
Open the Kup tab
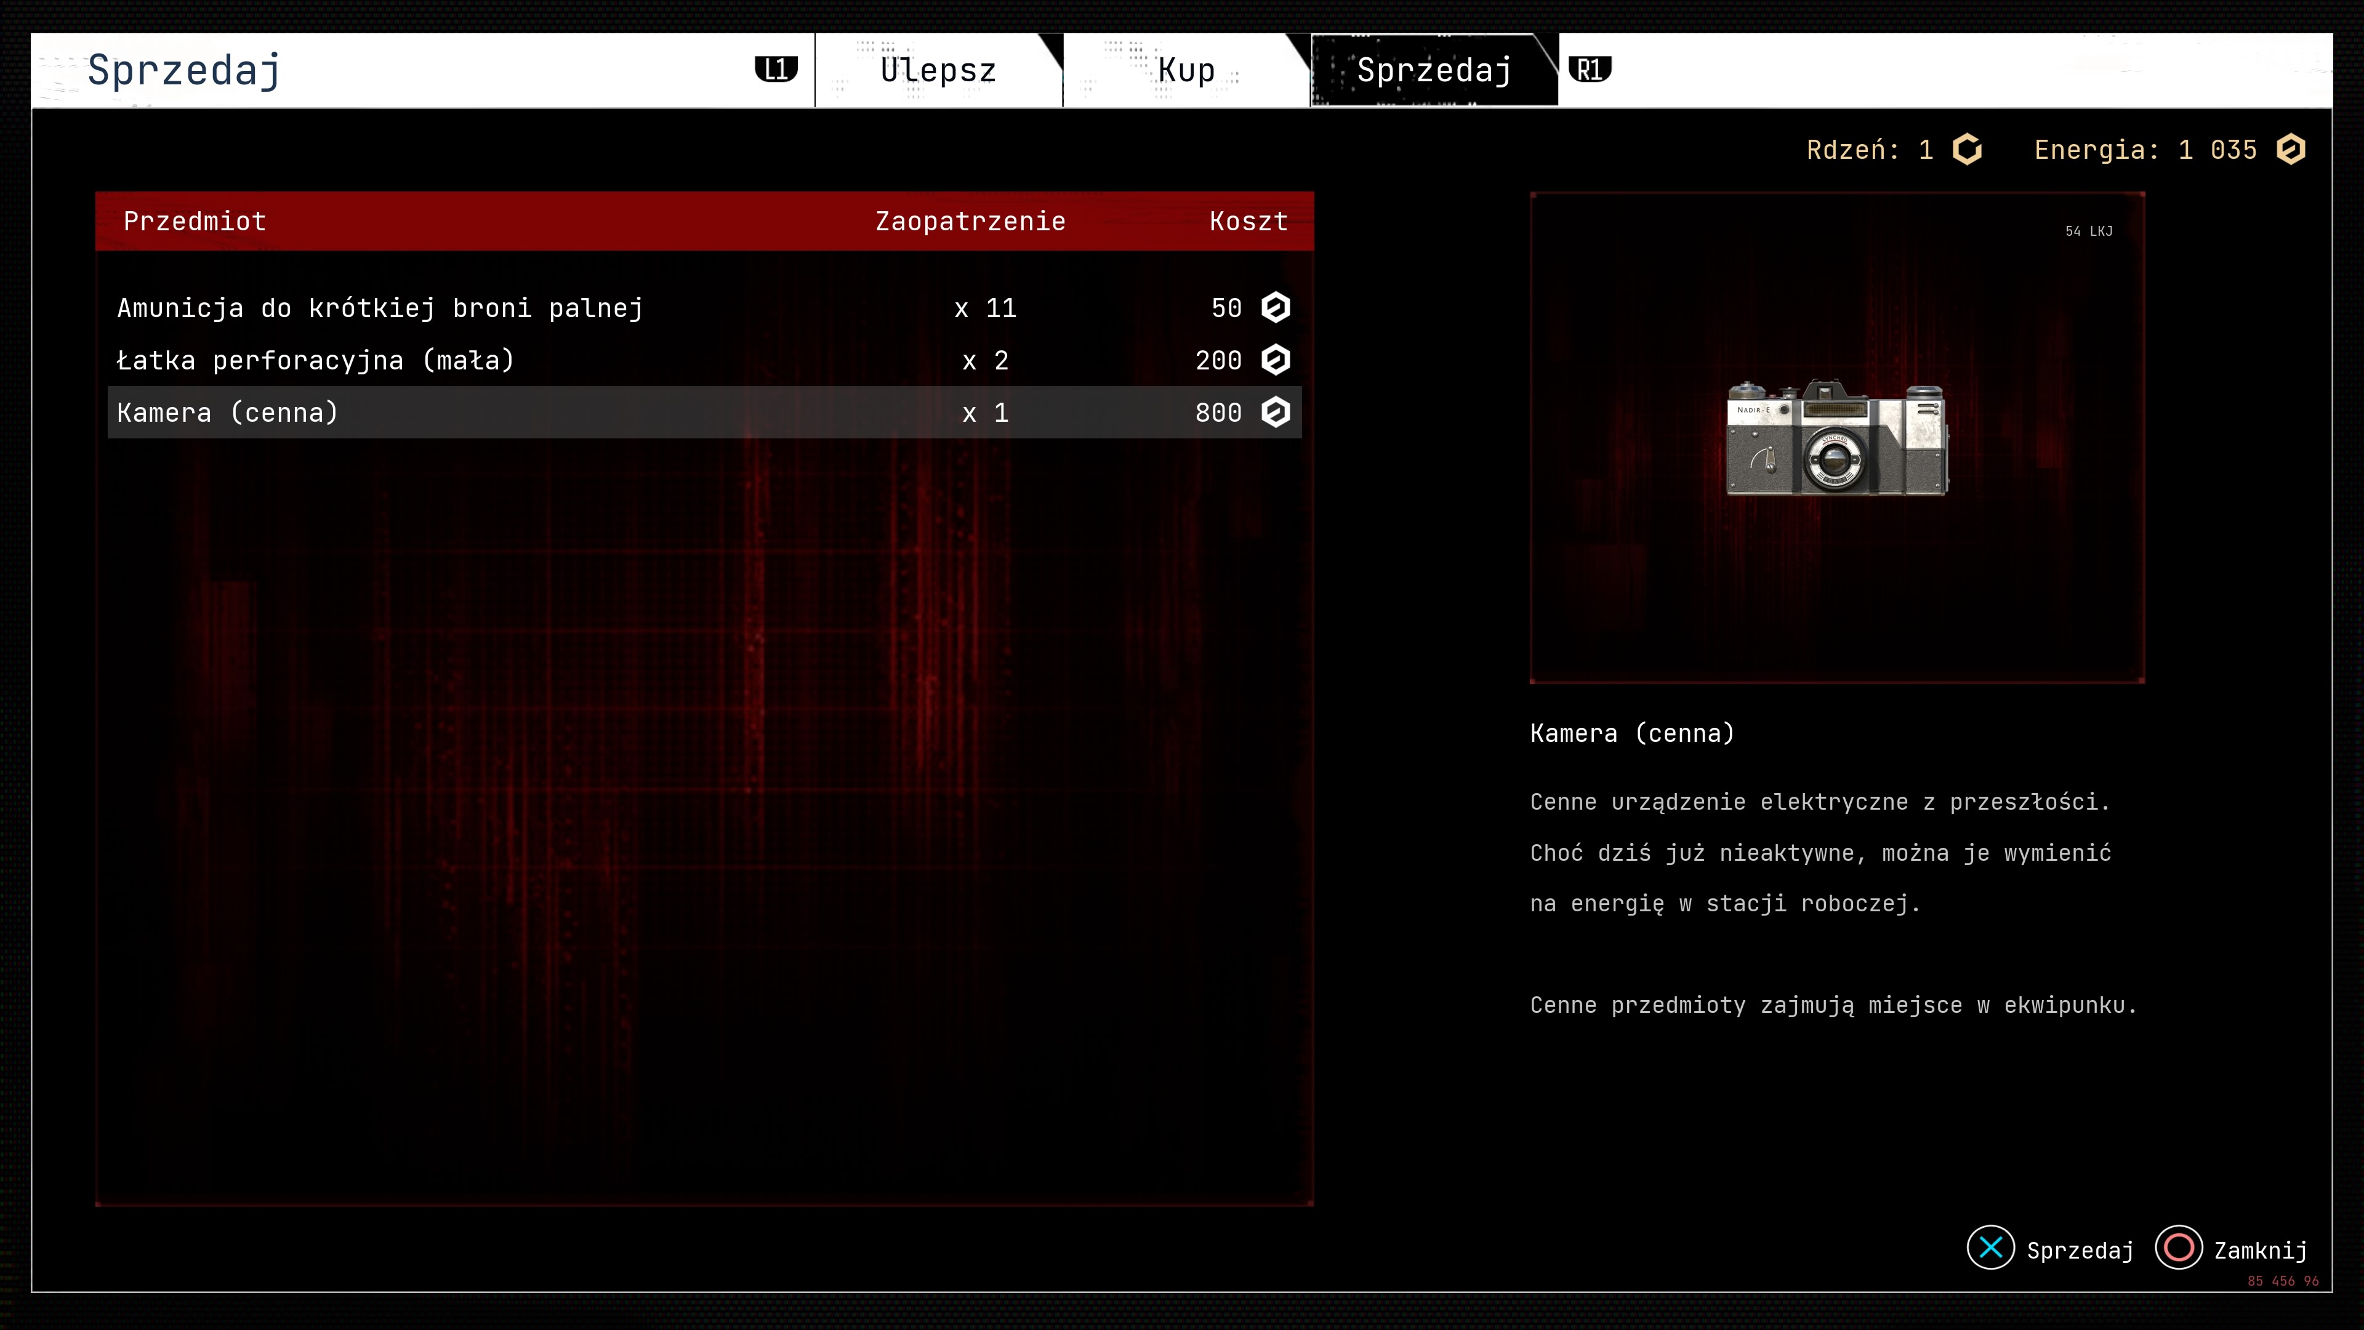(1186, 71)
